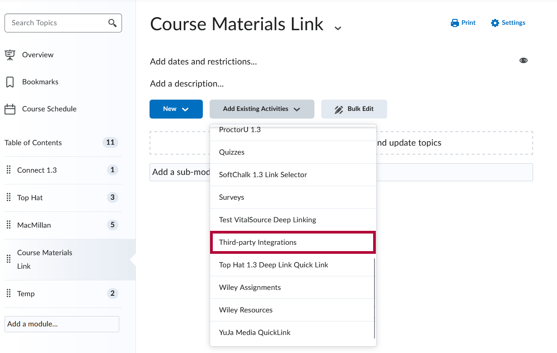557x353 pixels.
Task: Click Add a description link
Action: pos(187,84)
